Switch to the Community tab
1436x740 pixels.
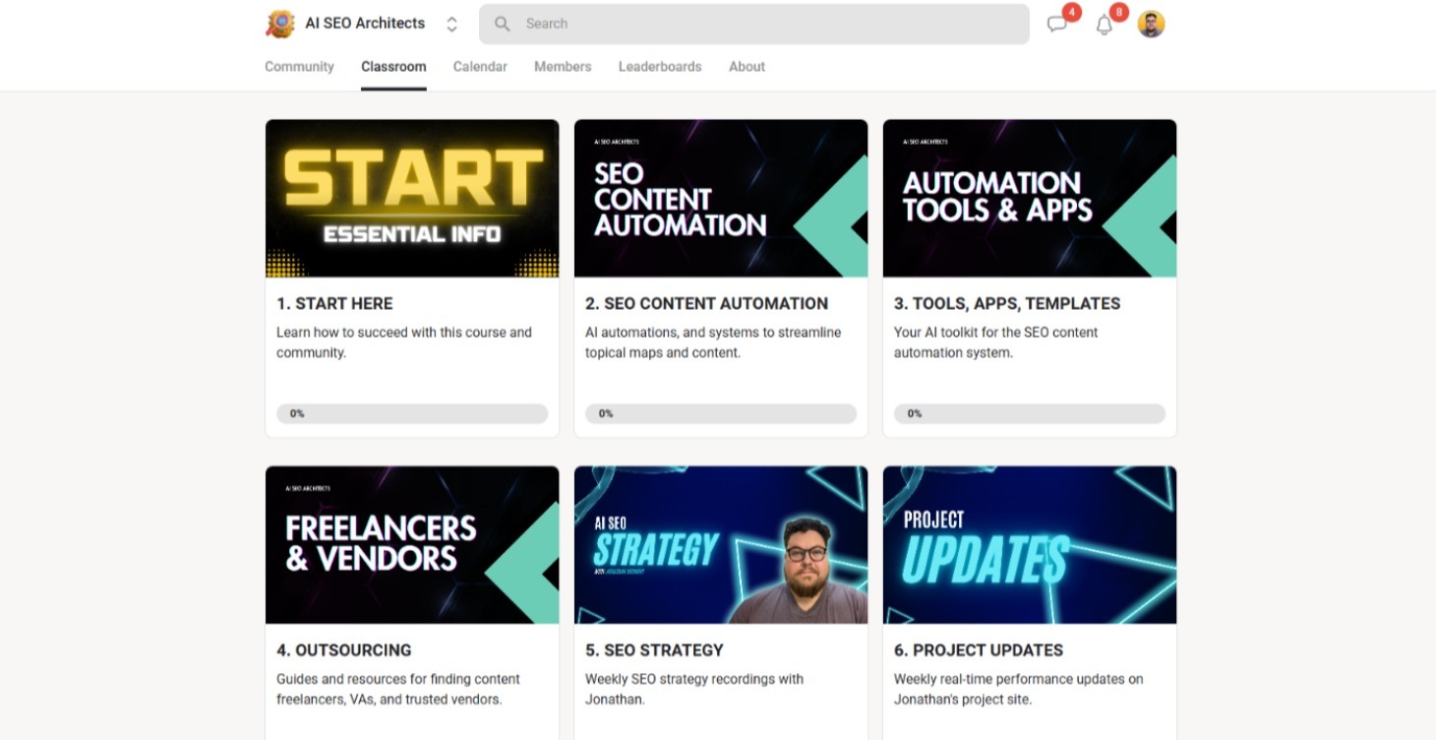(x=299, y=67)
